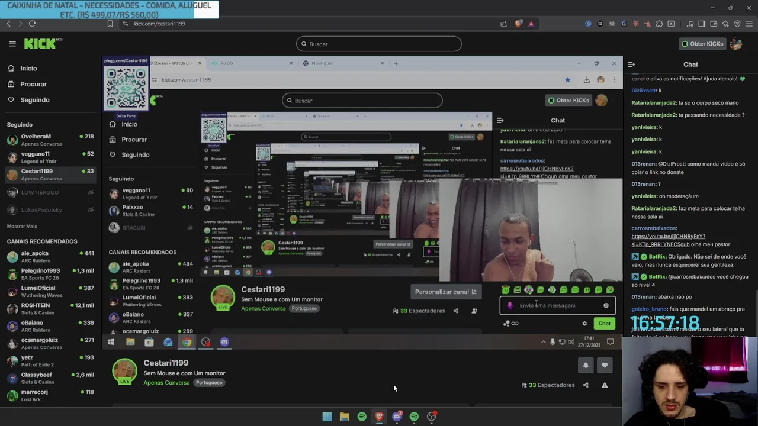Toggle the Brave sidebar panel icon
The width and height of the screenshot is (758, 426).
coord(702,24)
